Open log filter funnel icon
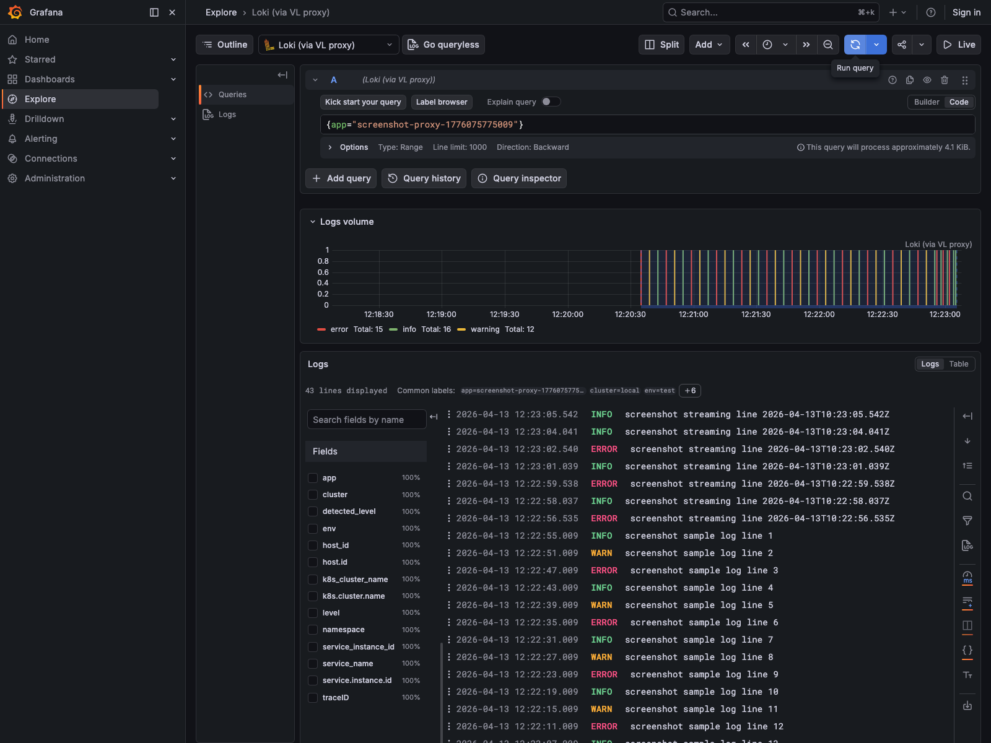 (967, 521)
